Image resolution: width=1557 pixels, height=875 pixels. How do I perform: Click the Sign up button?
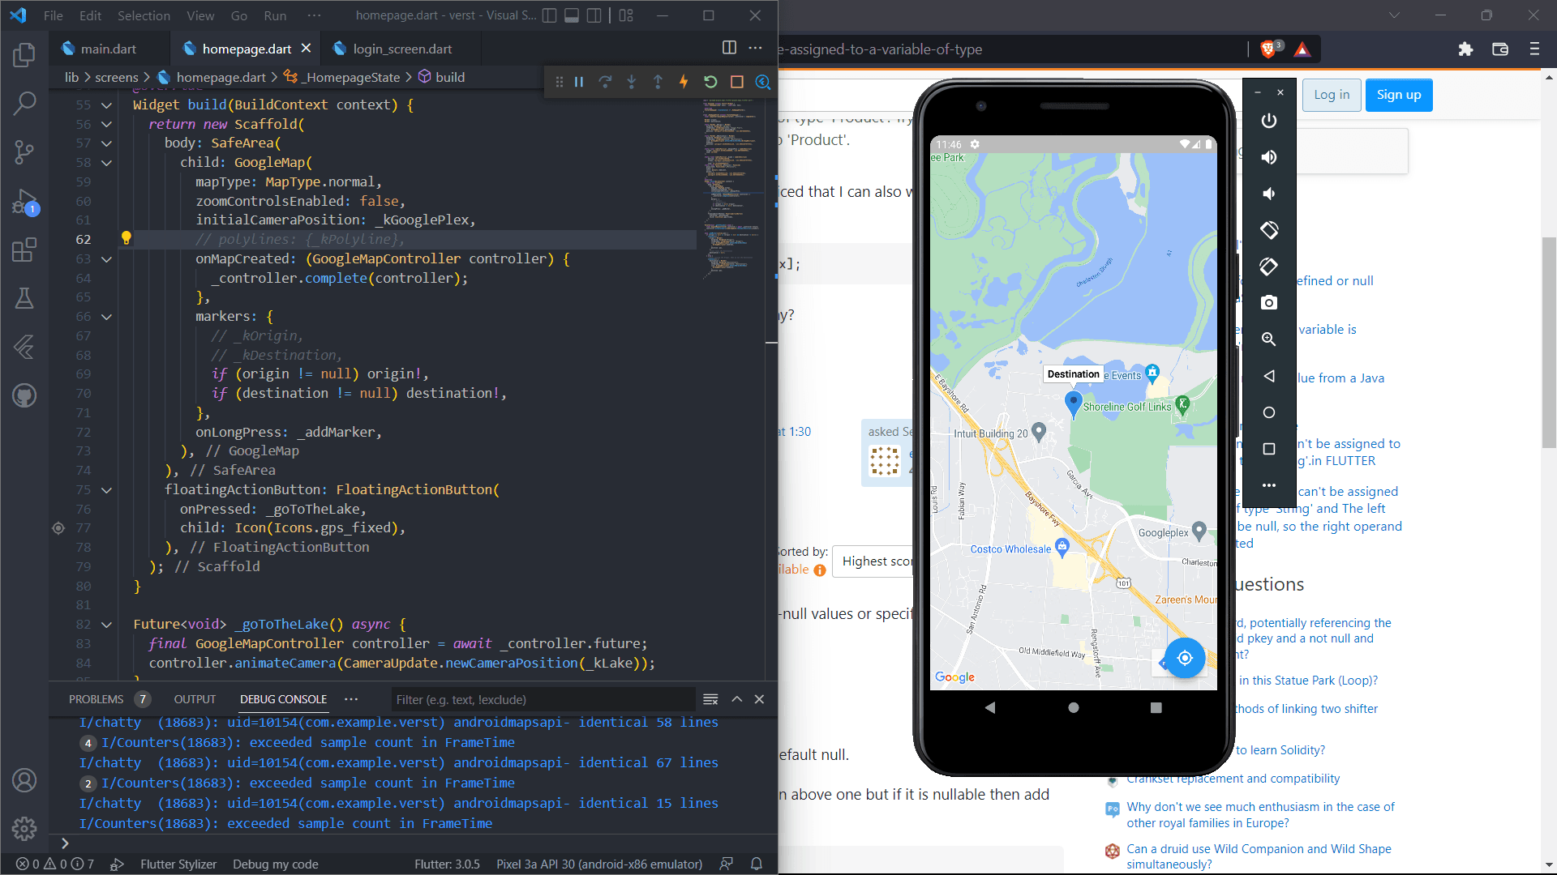pos(1398,95)
